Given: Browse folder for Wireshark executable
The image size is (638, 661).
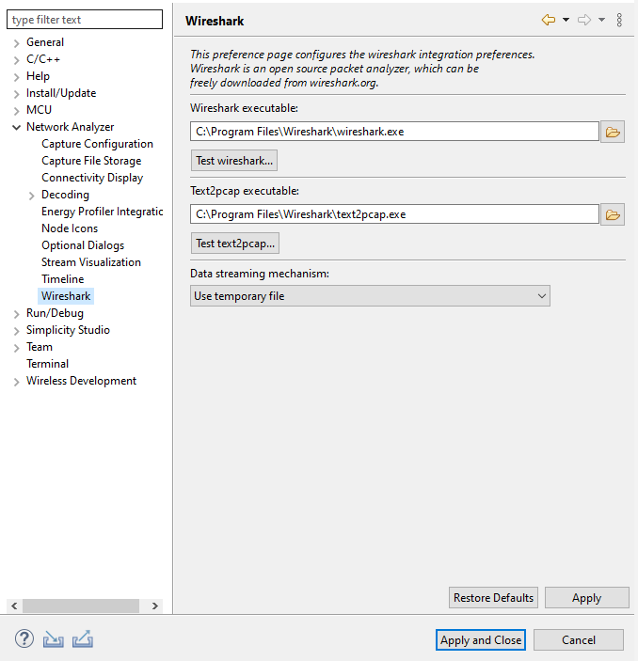Looking at the screenshot, I should 613,132.
